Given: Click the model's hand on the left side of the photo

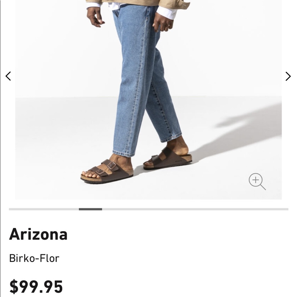Looking at the screenshot, I should coord(95,17).
